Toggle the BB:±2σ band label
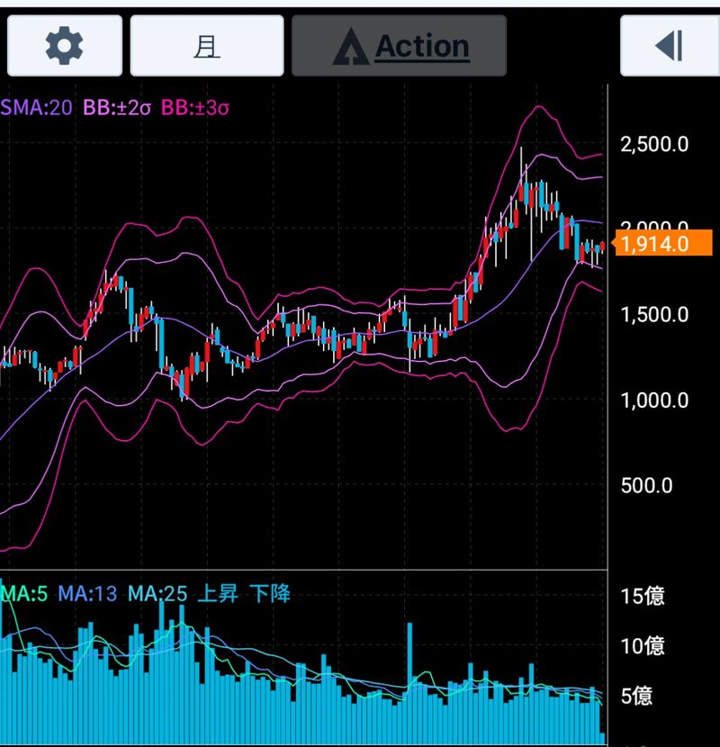Image resolution: width=720 pixels, height=747 pixels. [x=117, y=109]
